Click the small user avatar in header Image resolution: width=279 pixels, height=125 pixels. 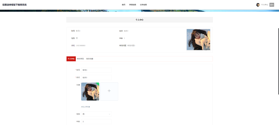click(x=258, y=5)
